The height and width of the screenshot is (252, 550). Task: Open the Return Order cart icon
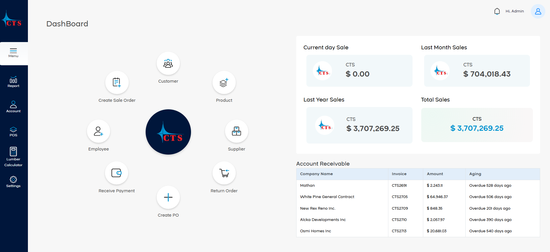coord(224,173)
